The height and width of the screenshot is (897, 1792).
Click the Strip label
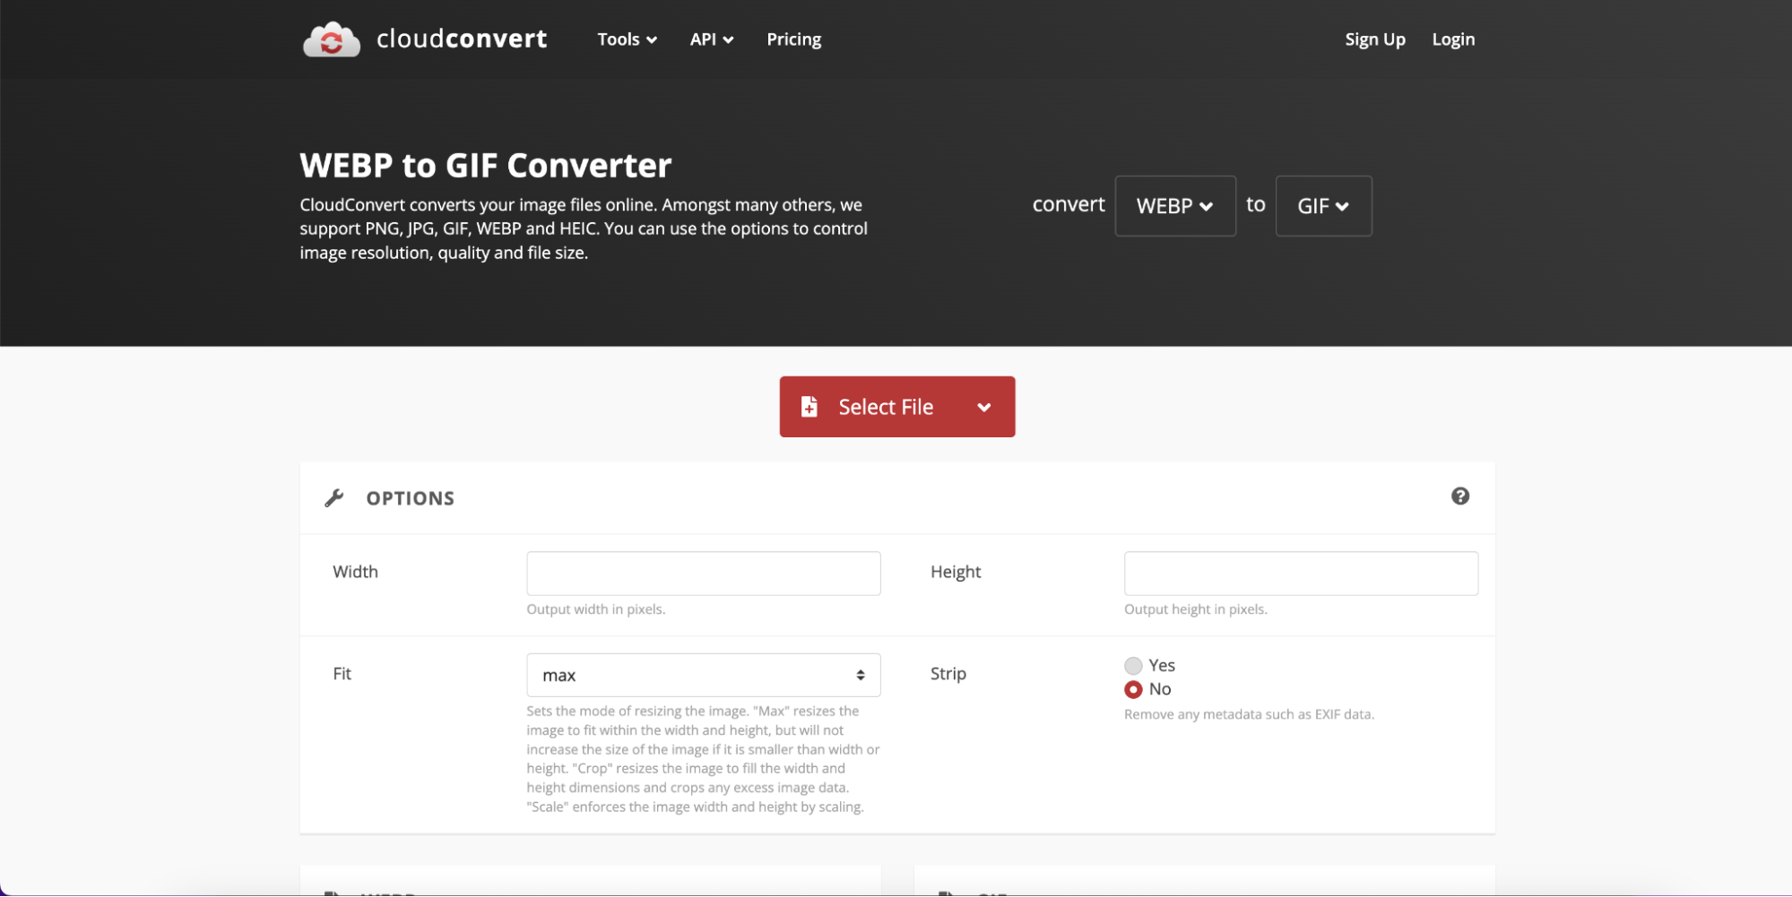click(x=948, y=674)
